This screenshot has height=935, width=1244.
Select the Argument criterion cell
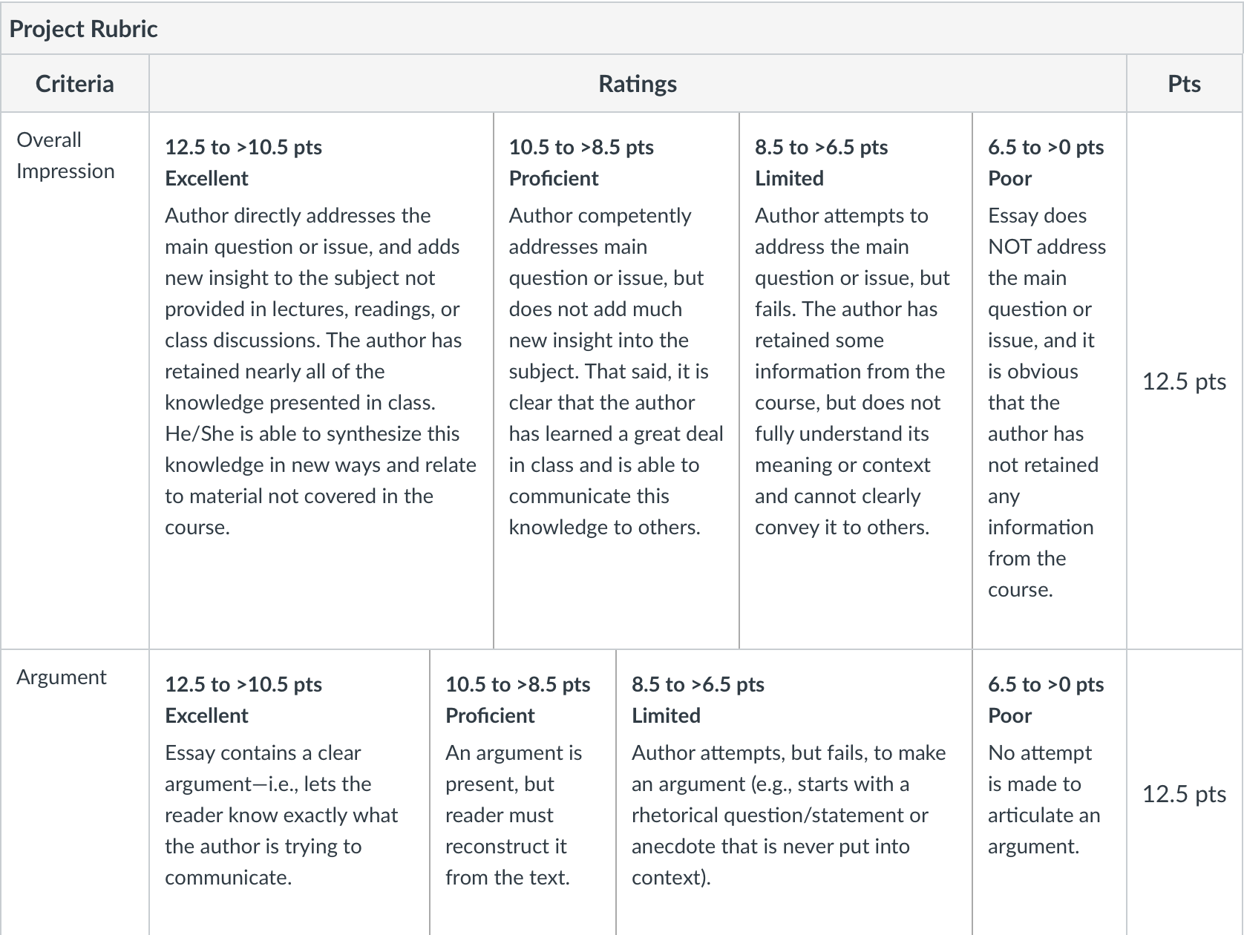click(x=75, y=793)
